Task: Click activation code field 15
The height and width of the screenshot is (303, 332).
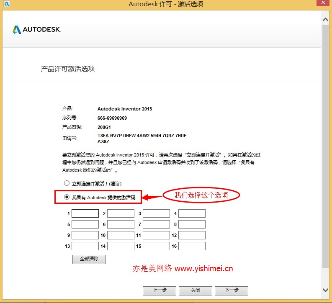Action: click(x=156, y=246)
